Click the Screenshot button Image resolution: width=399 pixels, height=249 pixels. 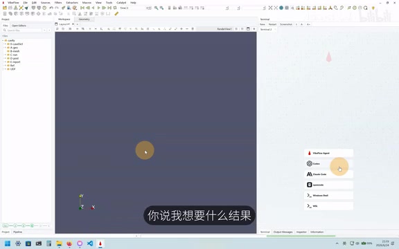(286, 24)
